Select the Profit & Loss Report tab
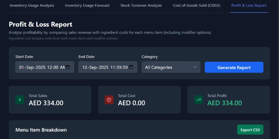The height and width of the screenshot is (139, 279). click(249, 6)
